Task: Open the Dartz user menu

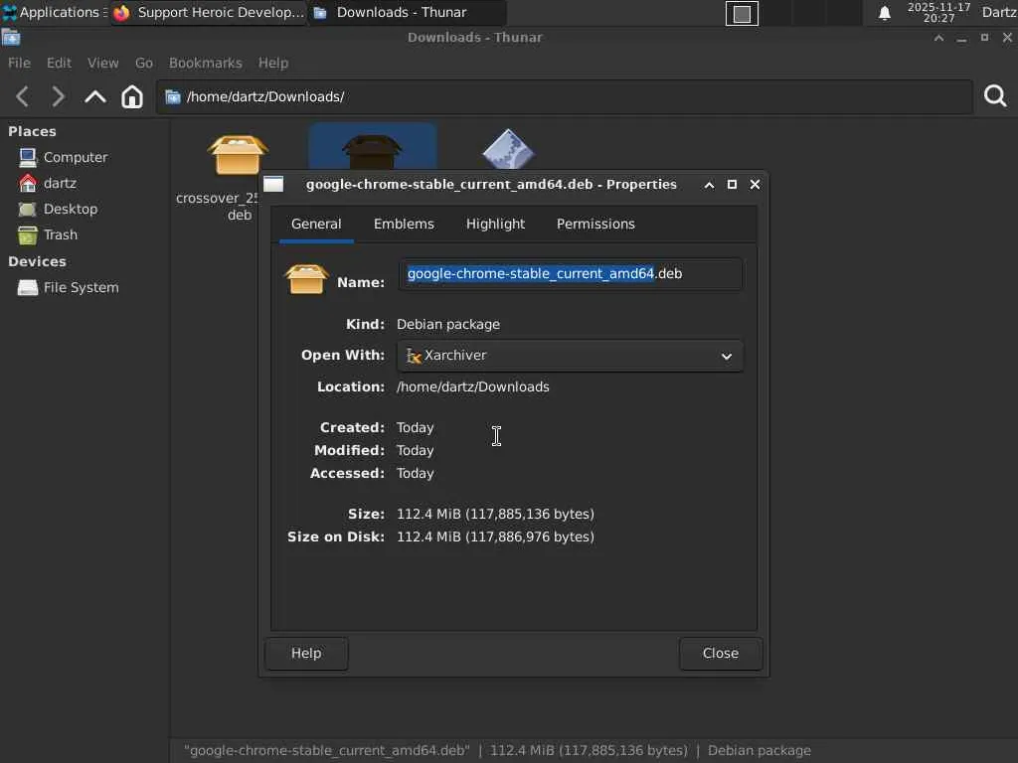Action: pos(998,12)
